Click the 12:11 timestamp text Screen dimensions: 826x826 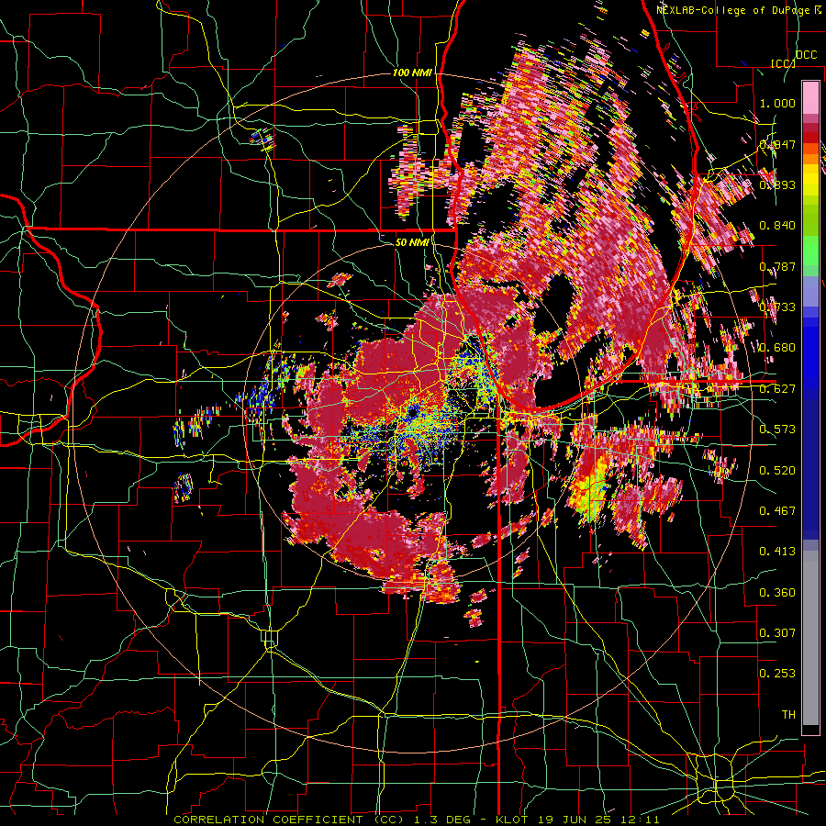641,820
